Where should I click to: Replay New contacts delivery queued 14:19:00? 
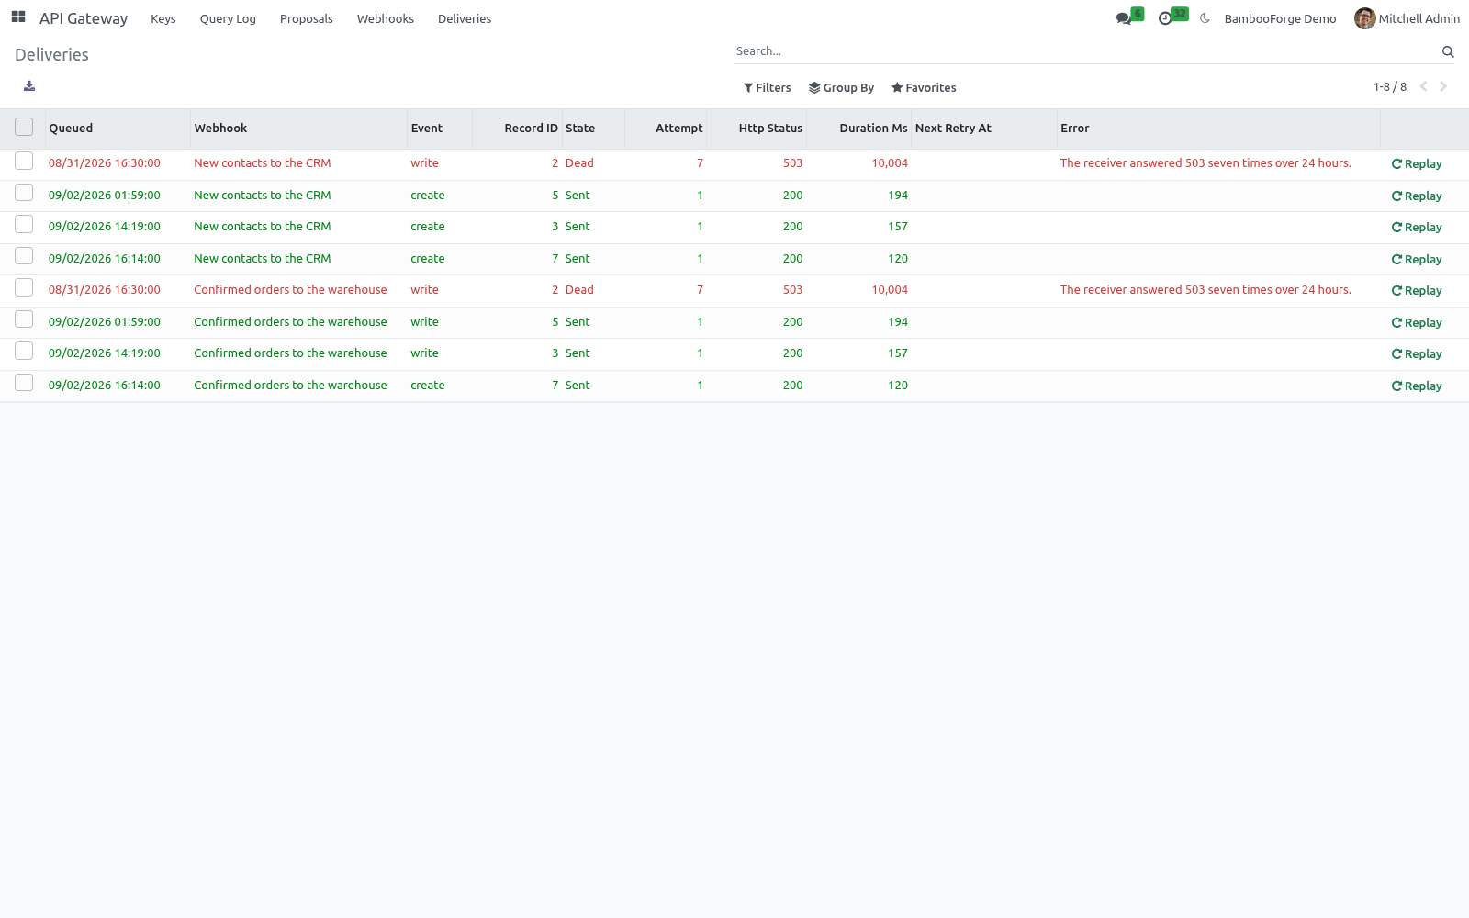1417,228
